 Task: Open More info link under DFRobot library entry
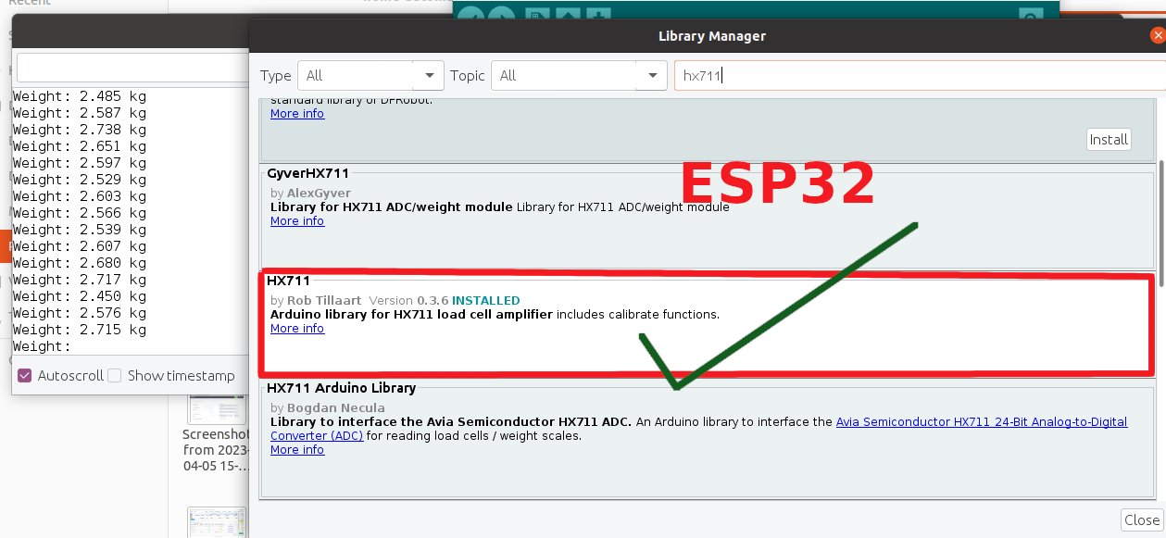[x=297, y=113]
